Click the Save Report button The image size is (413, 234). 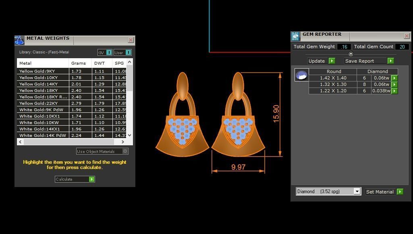tap(369, 61)
